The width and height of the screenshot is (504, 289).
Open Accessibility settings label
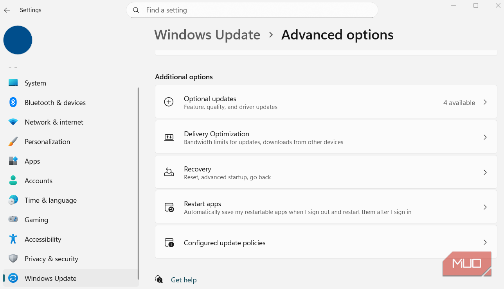tap(43, 239)
